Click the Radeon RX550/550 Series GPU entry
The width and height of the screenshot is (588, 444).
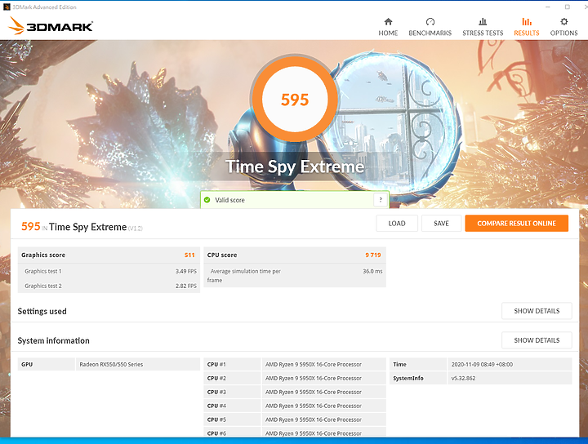(x=111, y=364)
